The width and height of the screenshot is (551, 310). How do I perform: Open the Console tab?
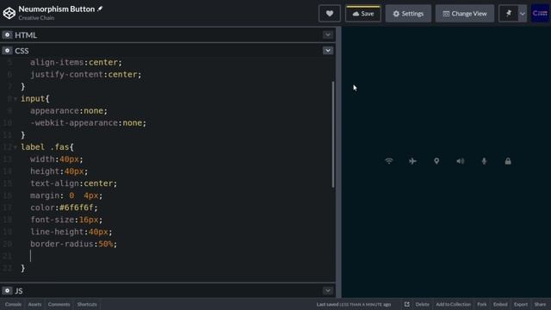pos(13,304)
